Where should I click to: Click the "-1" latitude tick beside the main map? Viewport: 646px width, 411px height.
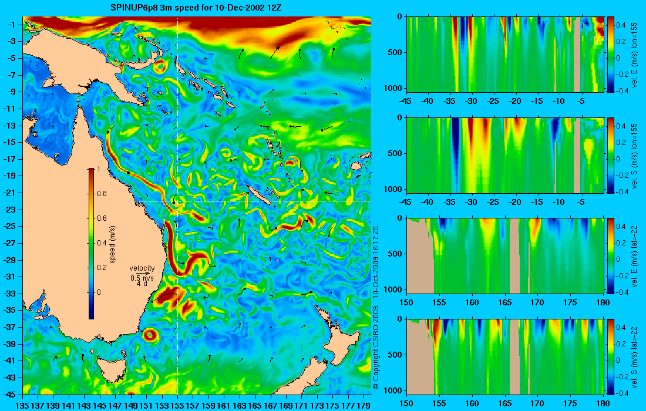(12, 25)
